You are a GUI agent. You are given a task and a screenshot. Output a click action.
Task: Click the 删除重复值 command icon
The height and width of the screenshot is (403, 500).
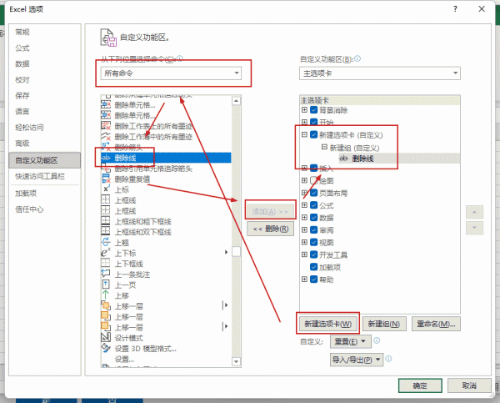tap(106, 179)
